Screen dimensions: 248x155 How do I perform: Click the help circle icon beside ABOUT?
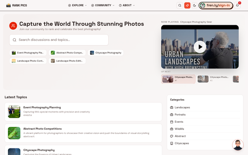click(120, 5)
